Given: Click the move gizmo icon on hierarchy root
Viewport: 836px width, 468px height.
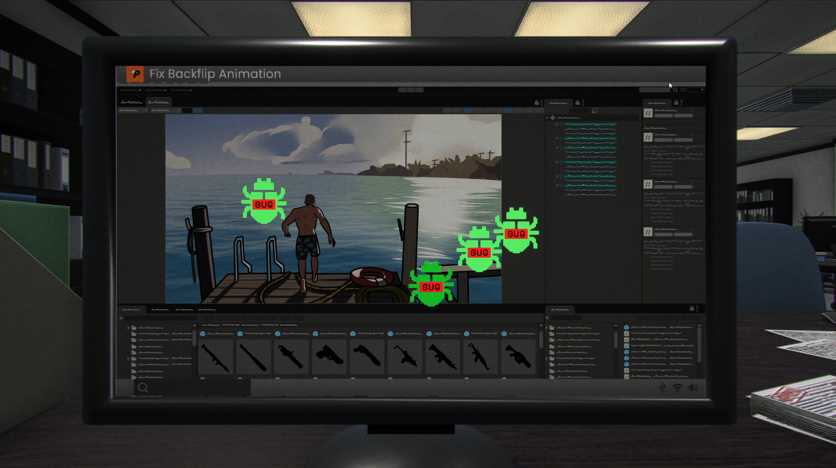Looking at the screenshot, I should 553,118.
